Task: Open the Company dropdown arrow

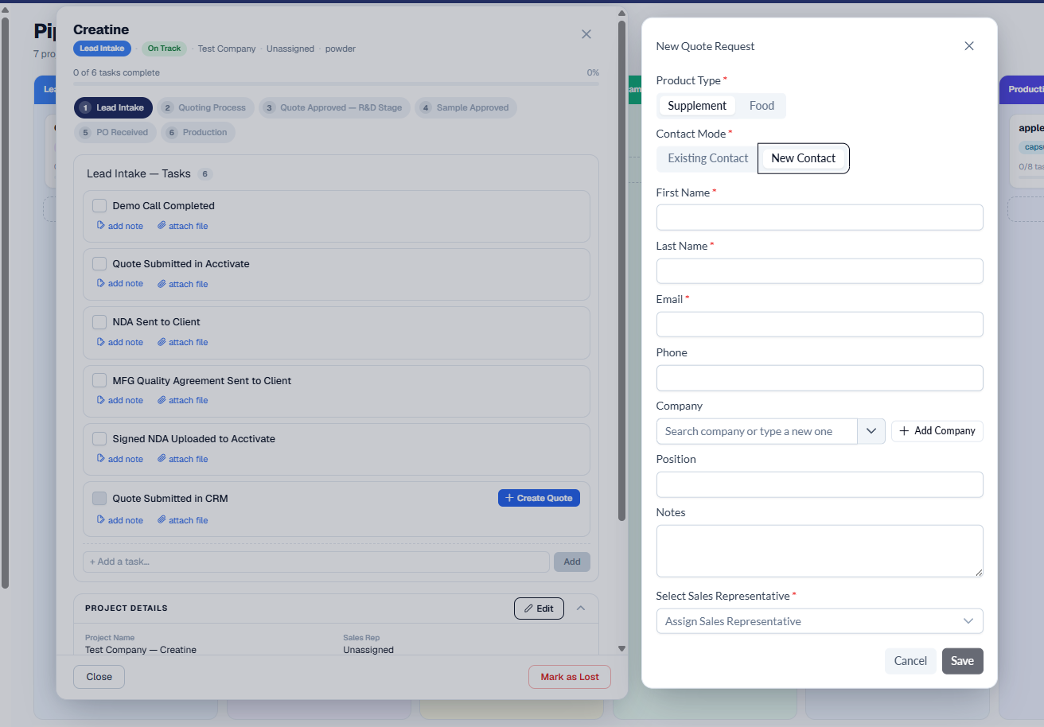Action: tap(871, 431)
